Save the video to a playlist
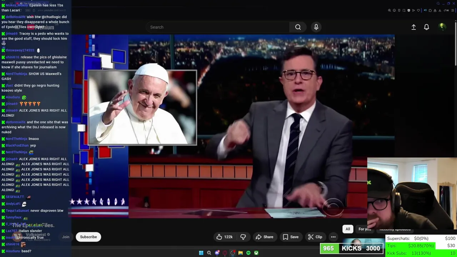The image size is (457, 257). click(291, 237)
